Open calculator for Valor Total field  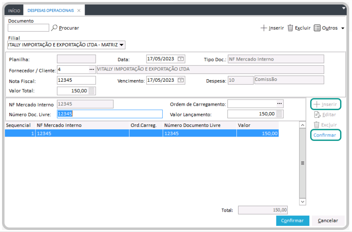(x=92, y=91)
